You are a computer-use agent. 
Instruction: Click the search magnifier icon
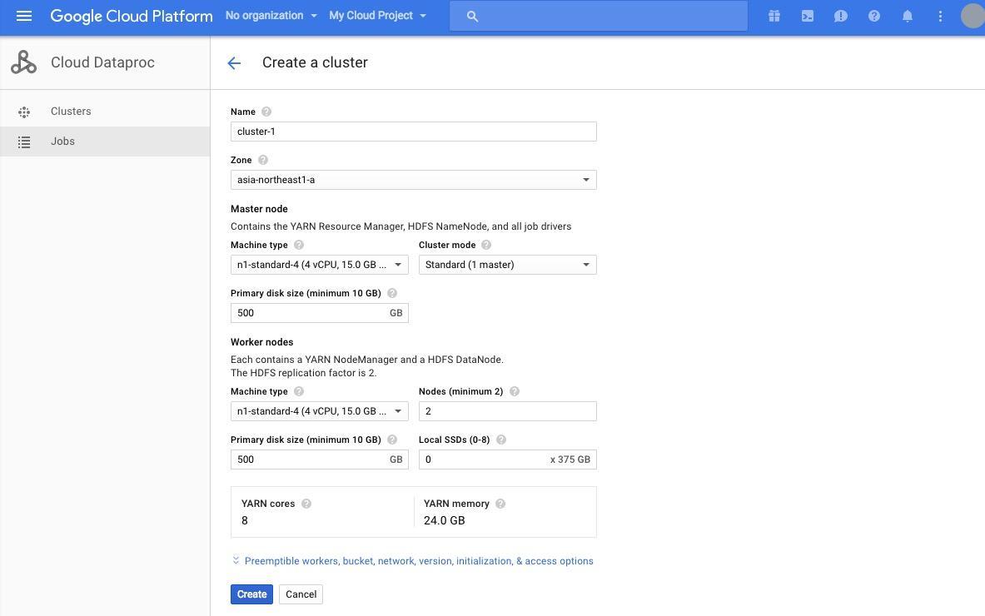472,17
